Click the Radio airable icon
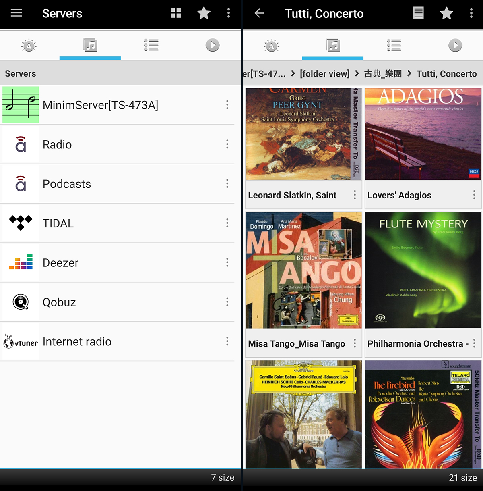 pyautogui.click(x=21, y=144)
